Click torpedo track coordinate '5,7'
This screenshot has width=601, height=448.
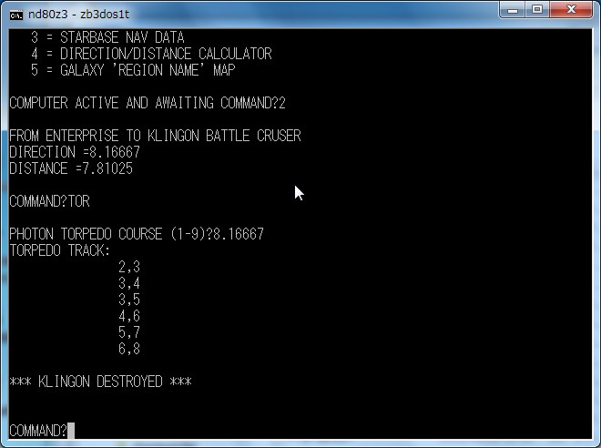(129, 332)
